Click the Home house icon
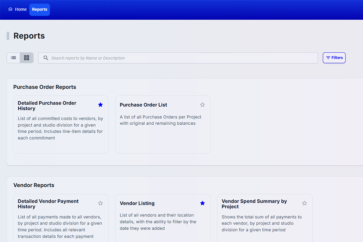The image size is (363, 242). tap(10, 9)
